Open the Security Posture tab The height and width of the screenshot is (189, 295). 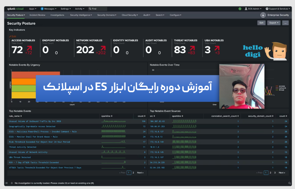coord(16,15)
